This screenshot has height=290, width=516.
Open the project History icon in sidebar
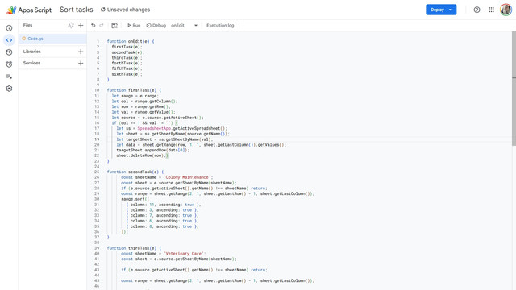point(9,52)
